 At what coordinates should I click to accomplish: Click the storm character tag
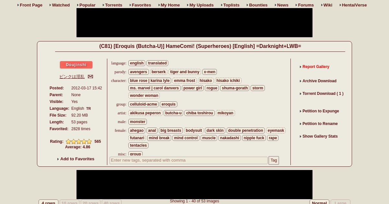click(x=258, y=88)
